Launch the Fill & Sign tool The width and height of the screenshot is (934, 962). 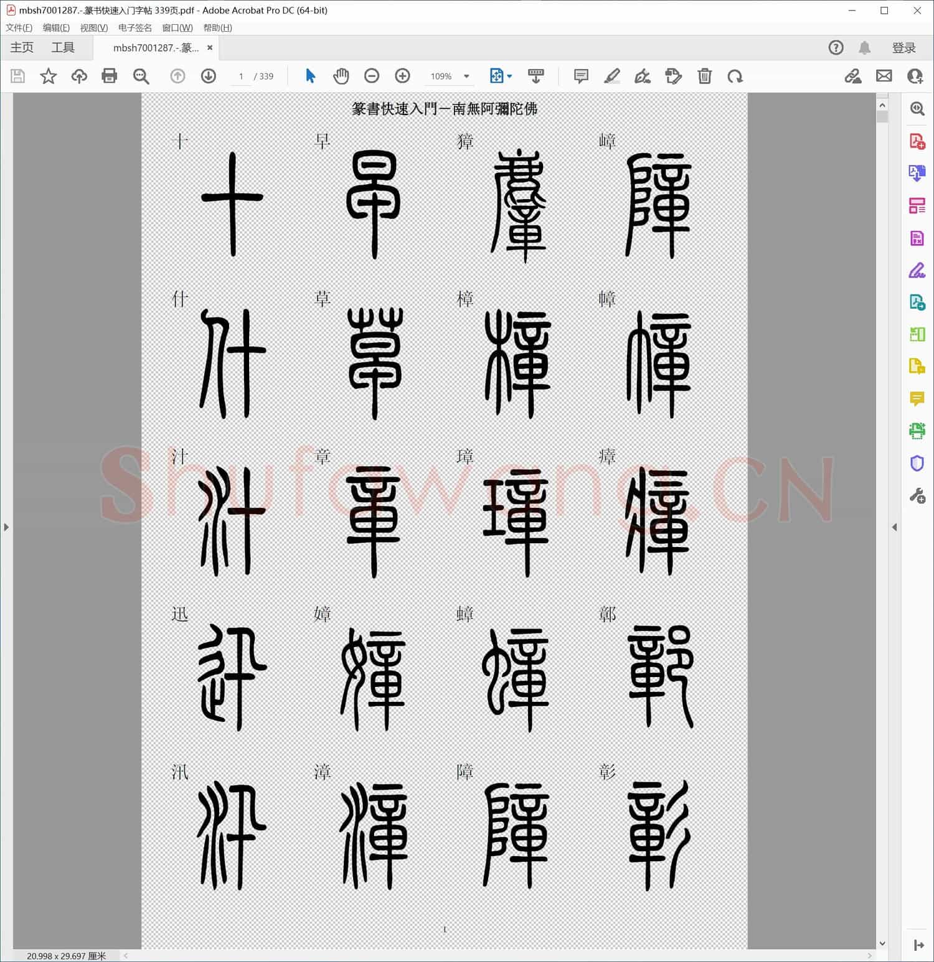point(917,271)
